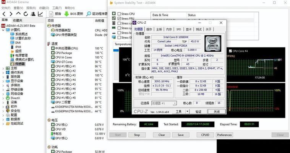Click the DirectX icon in tree

(8, 98)
